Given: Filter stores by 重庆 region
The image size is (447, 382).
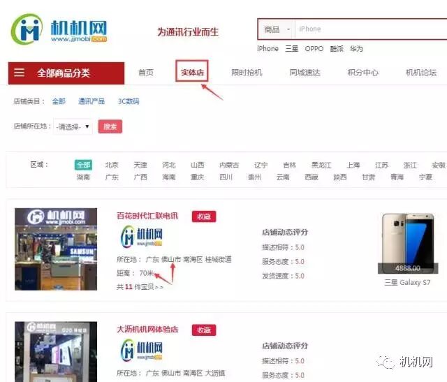Looking at the screenshot, I should click(198, 177).
